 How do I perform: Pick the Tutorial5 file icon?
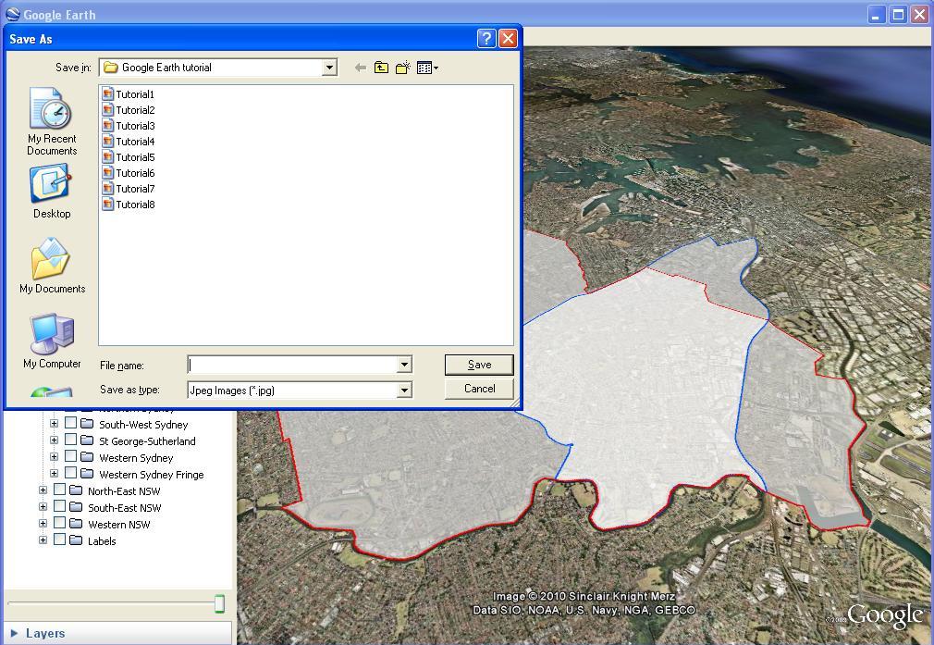tap(108, 156)
